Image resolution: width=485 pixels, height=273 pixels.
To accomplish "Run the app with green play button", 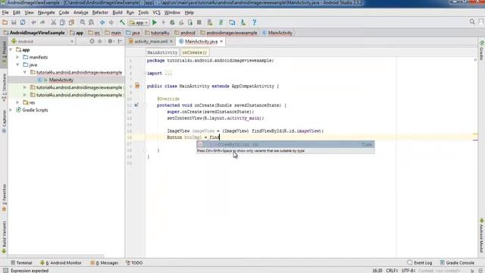I will (x=155, y=22).
